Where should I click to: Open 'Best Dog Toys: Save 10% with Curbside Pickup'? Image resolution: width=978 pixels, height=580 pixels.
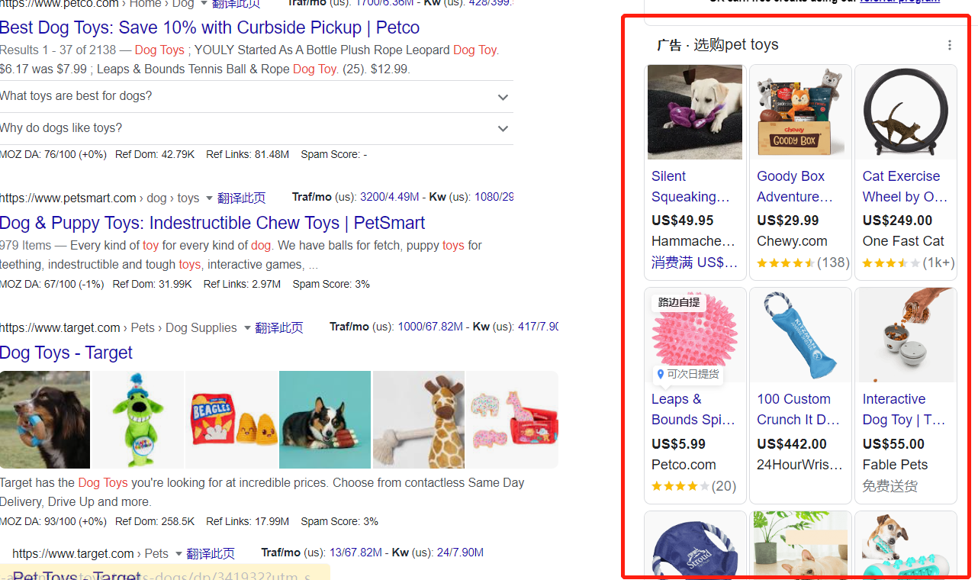(x=210, y=27)
